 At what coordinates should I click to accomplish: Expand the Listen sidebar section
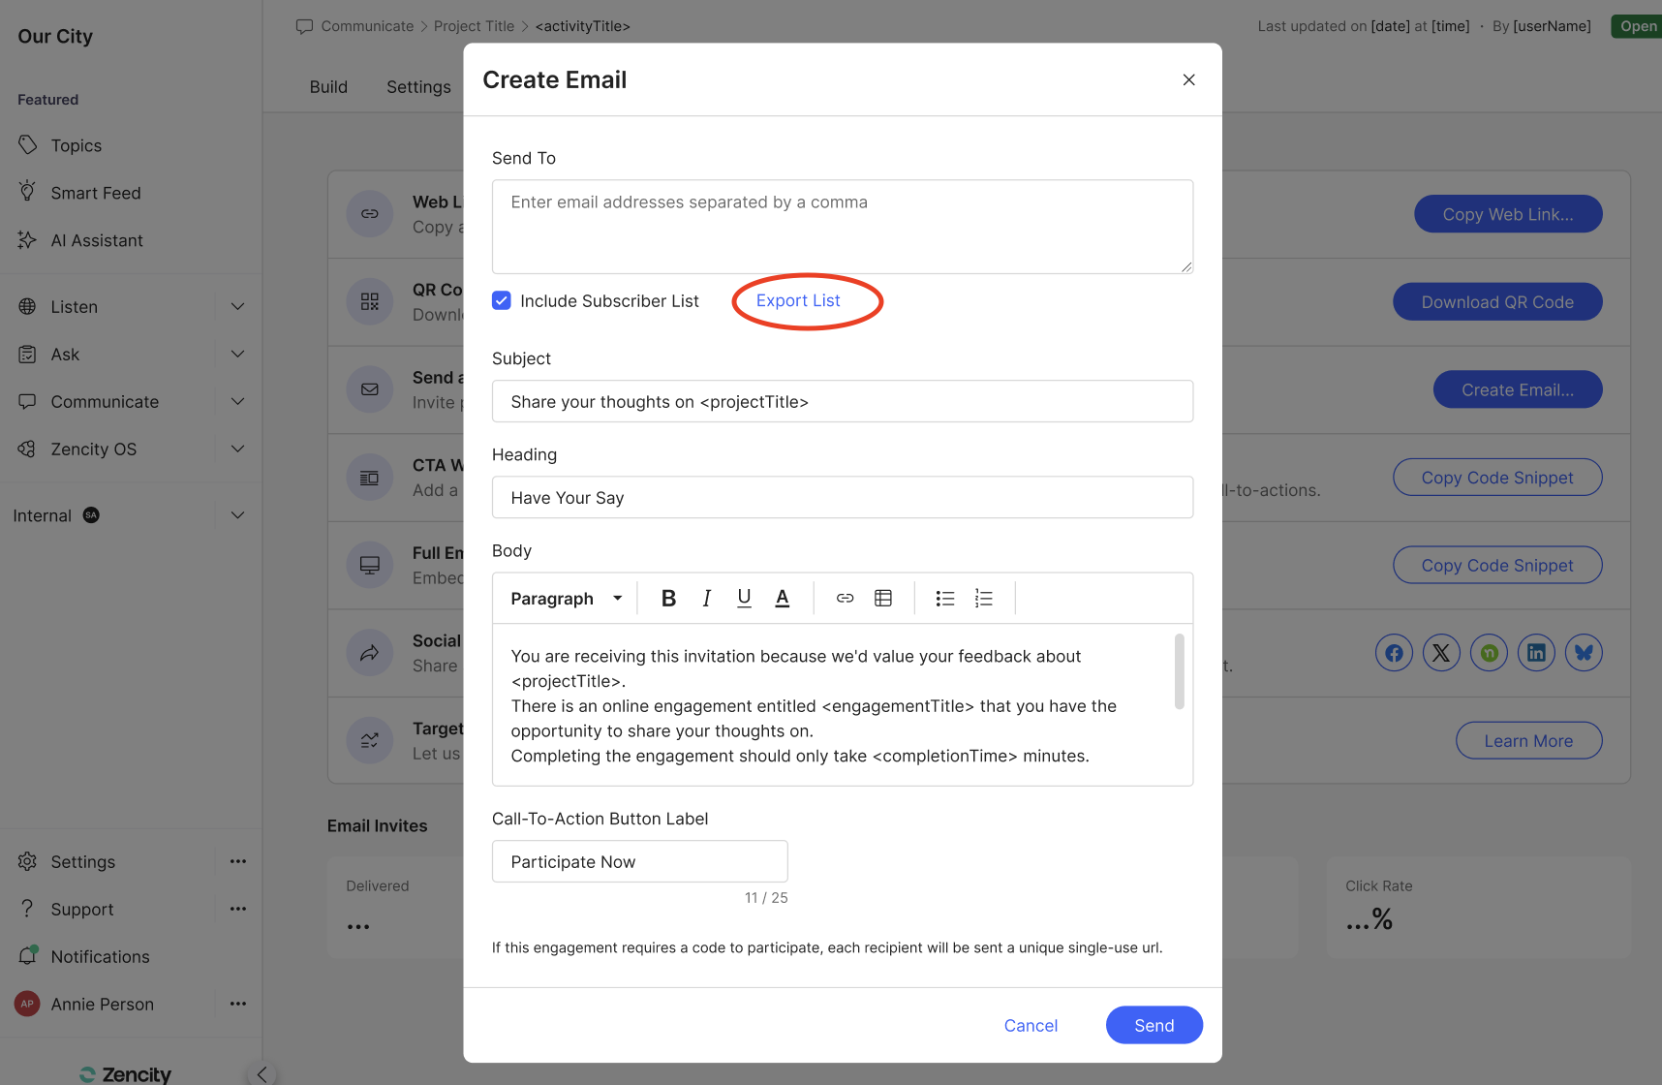(237, 307)
